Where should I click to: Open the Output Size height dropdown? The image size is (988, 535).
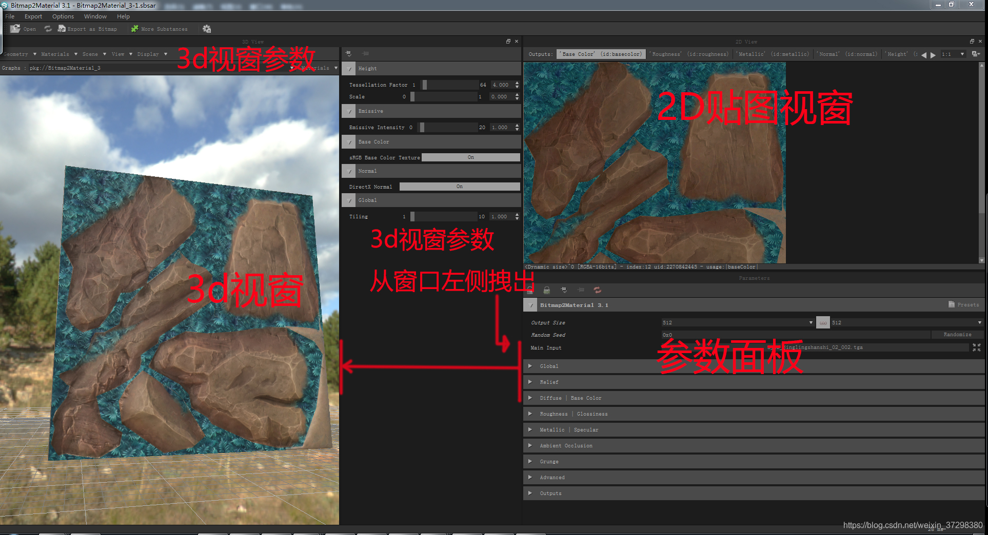[906, 323]
